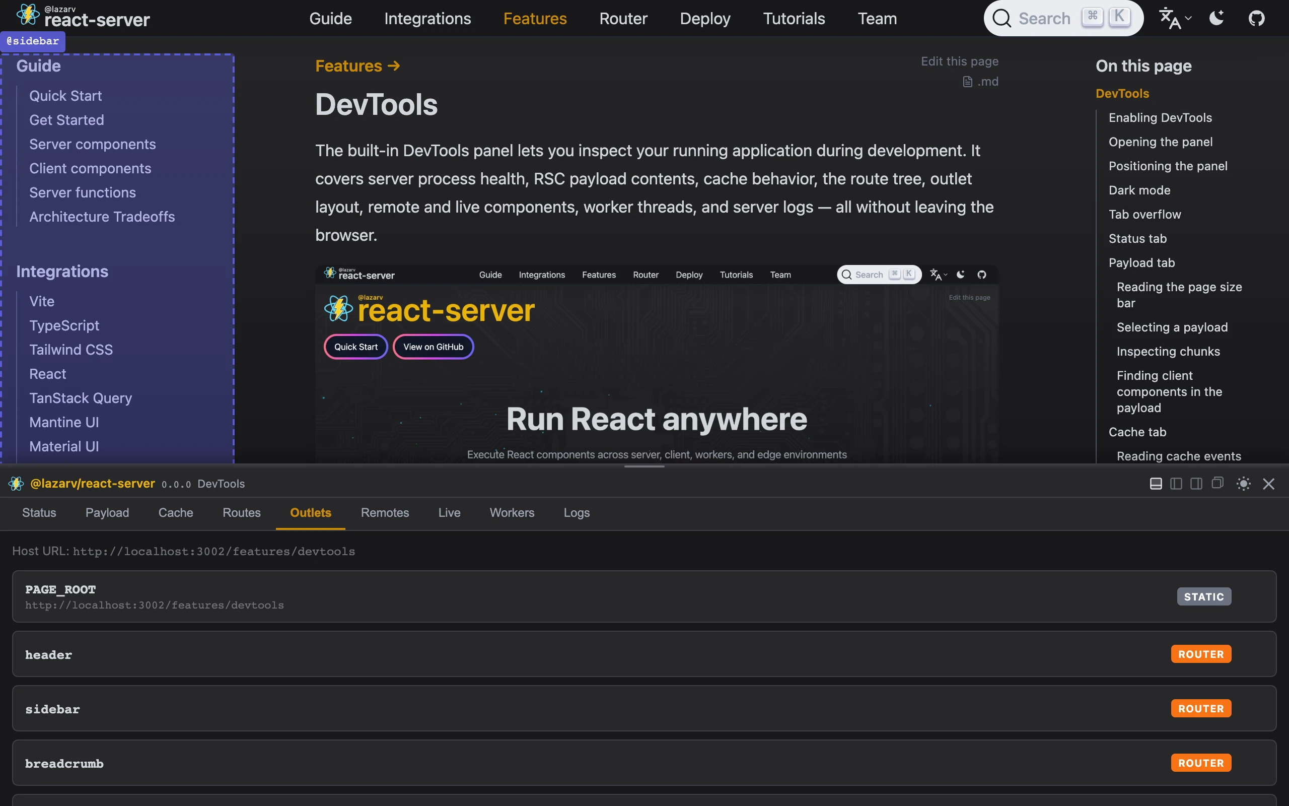The width and height of the screenshot is (1289, 806).
Task: Toggle the @sidebar outlet highlight label
Action: 33,41
